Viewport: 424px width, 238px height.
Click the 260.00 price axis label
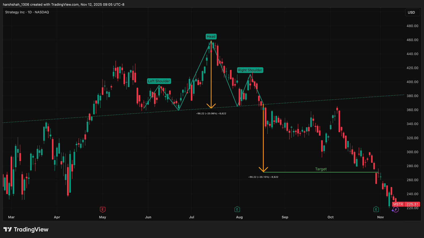point(412,180)
